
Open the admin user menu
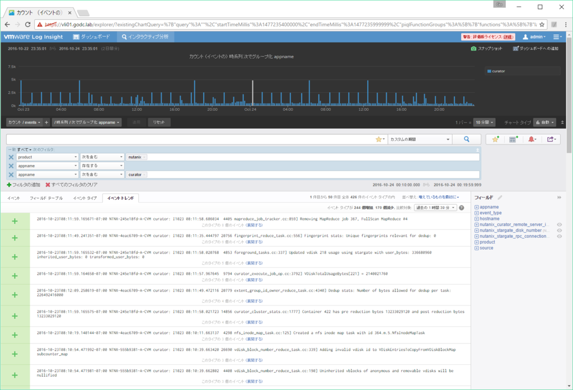[534, 36]
